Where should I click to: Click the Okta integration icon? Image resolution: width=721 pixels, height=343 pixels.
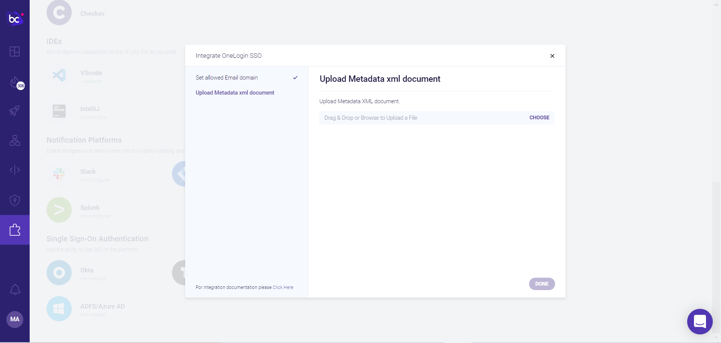point(59,272)
